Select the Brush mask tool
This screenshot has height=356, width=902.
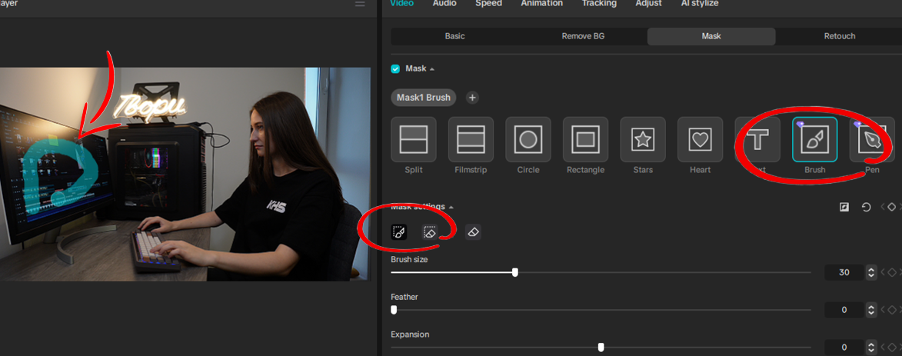(x=814, y=139)
